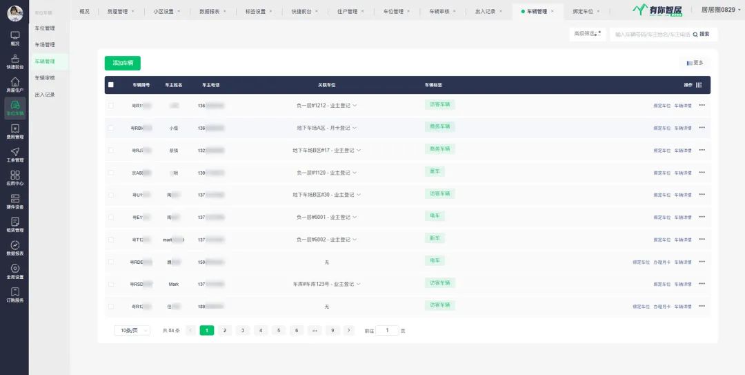The height and width of the screenshot is (375, 745).
Task: Open 费用管理 from the sidebar
Action: point(14,131)
